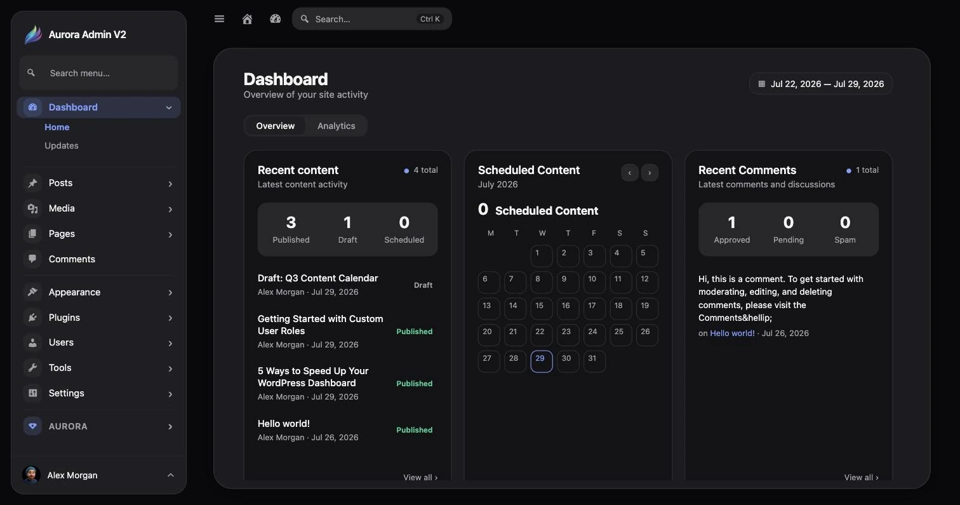The height and width of the screenshot is (505, 960).
Task: Open the Hello world! comment link
Action: coord(732,333)
